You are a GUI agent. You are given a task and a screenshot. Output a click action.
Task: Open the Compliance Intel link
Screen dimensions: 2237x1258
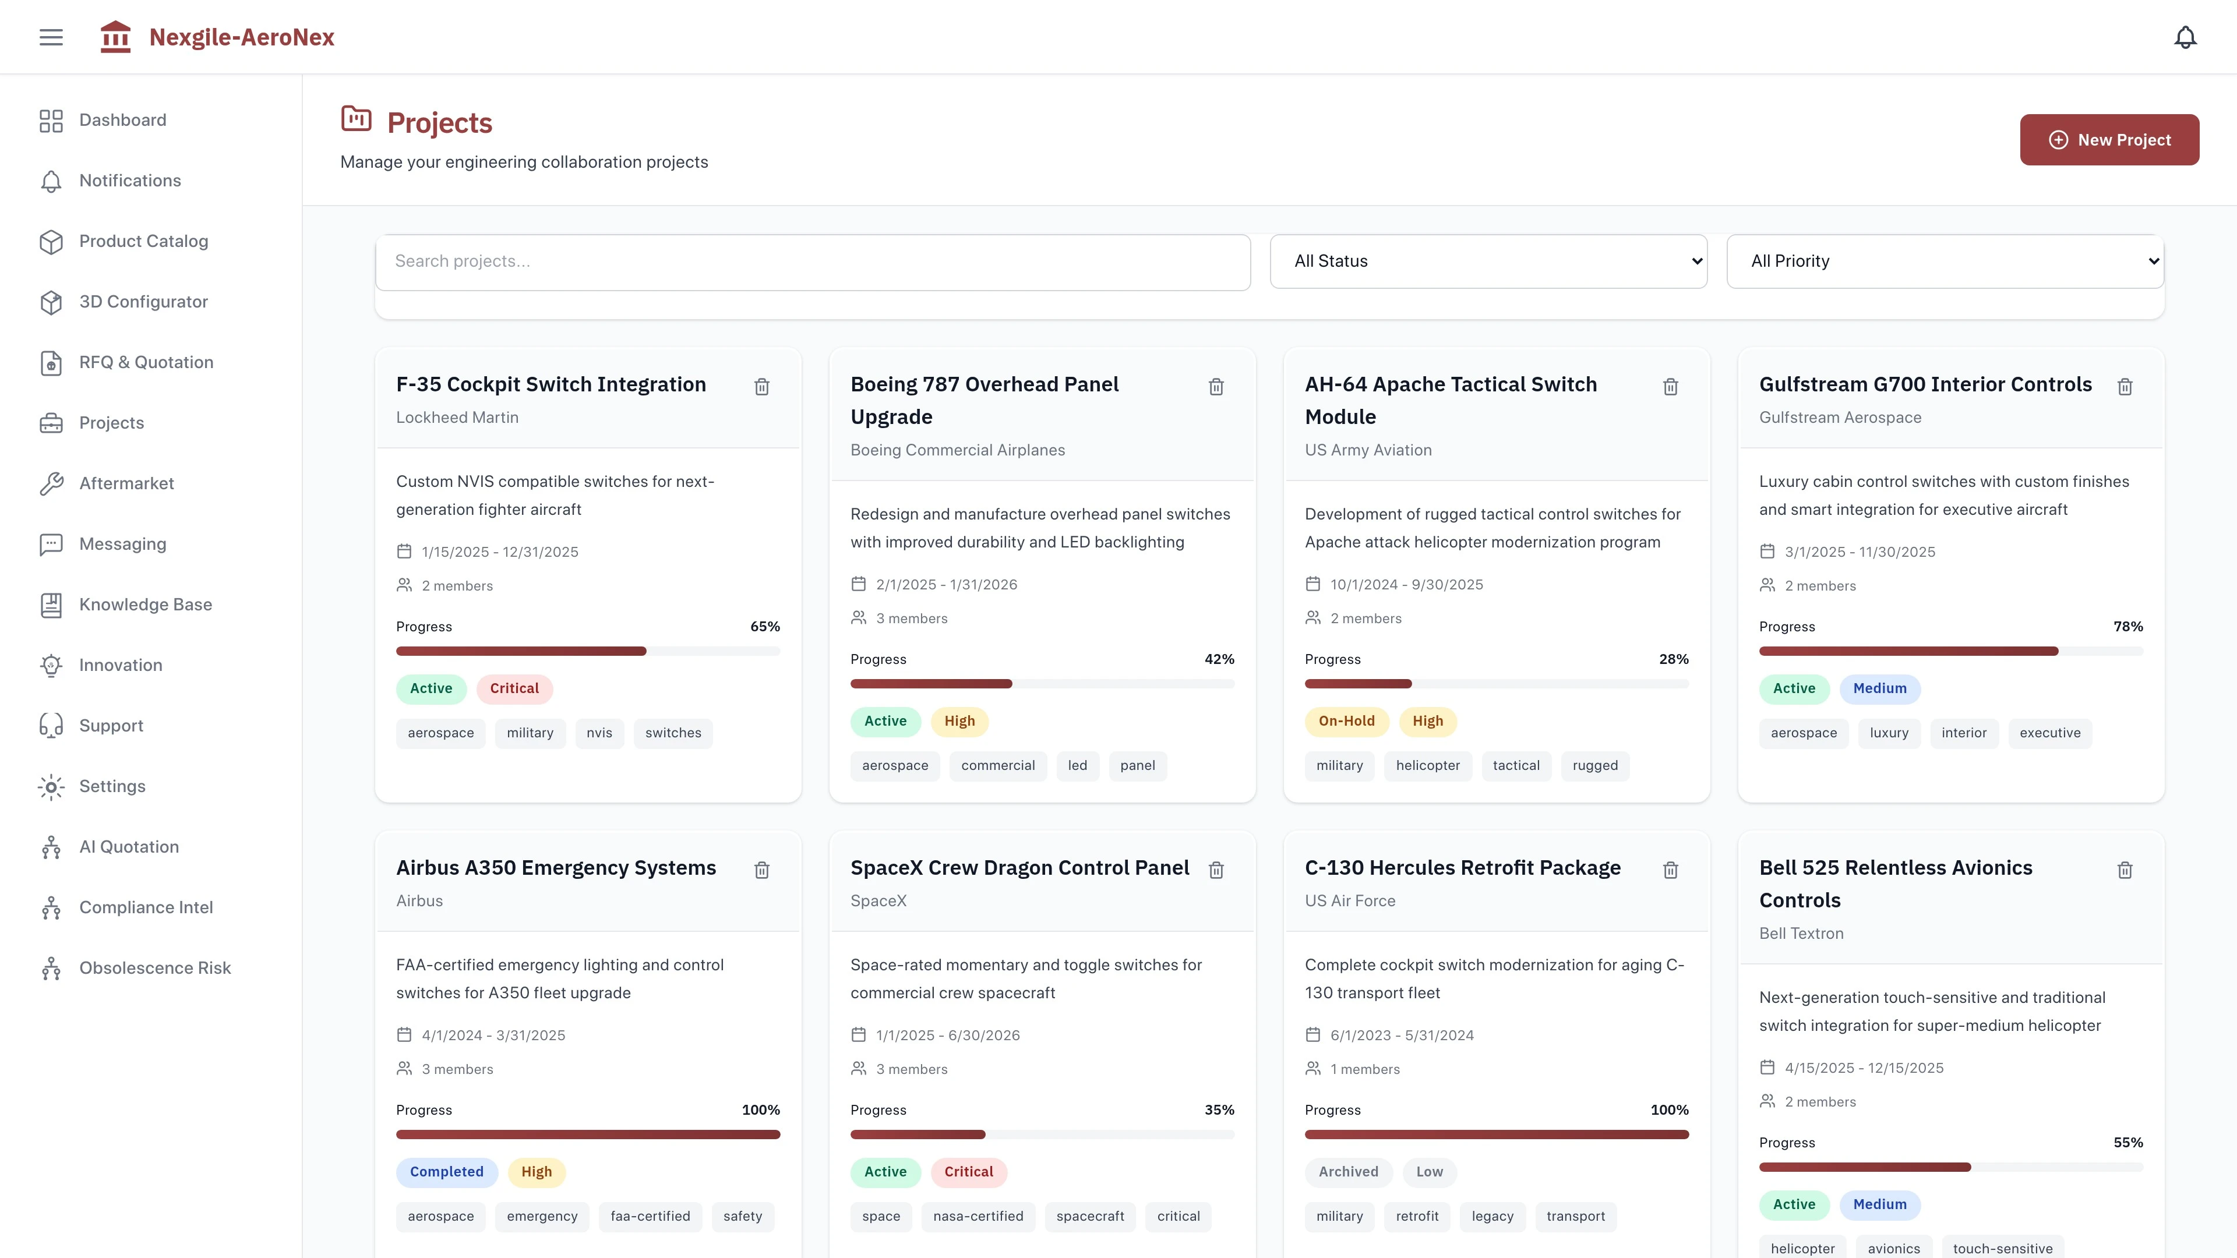(x=146, y=907)
